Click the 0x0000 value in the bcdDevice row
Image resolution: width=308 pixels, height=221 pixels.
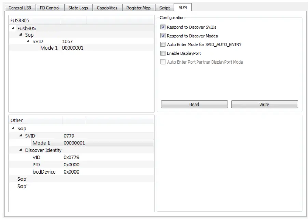pyautogui.click(x=71, y=172)
